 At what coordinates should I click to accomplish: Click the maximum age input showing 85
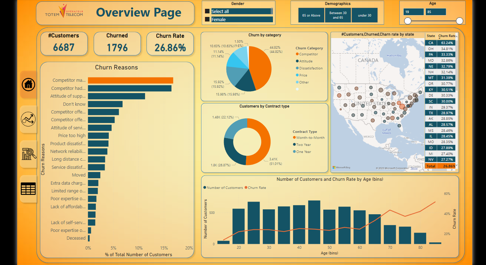point(436,12)
